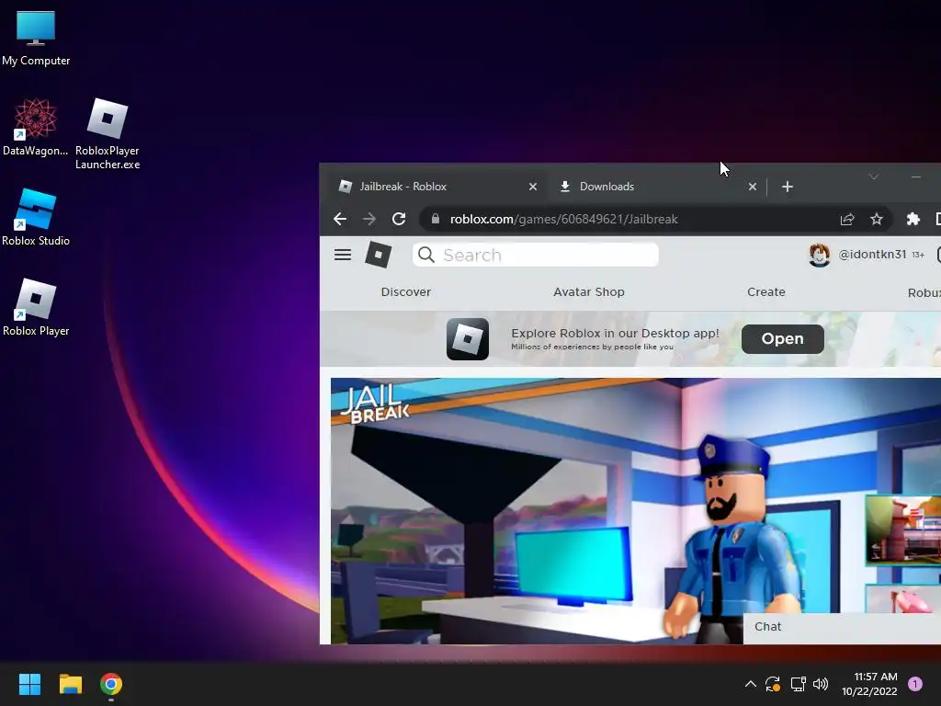Viewport: 941px width, 706px height.
Task: Show hidden tray icons chevron
Action: click(750, 684)
